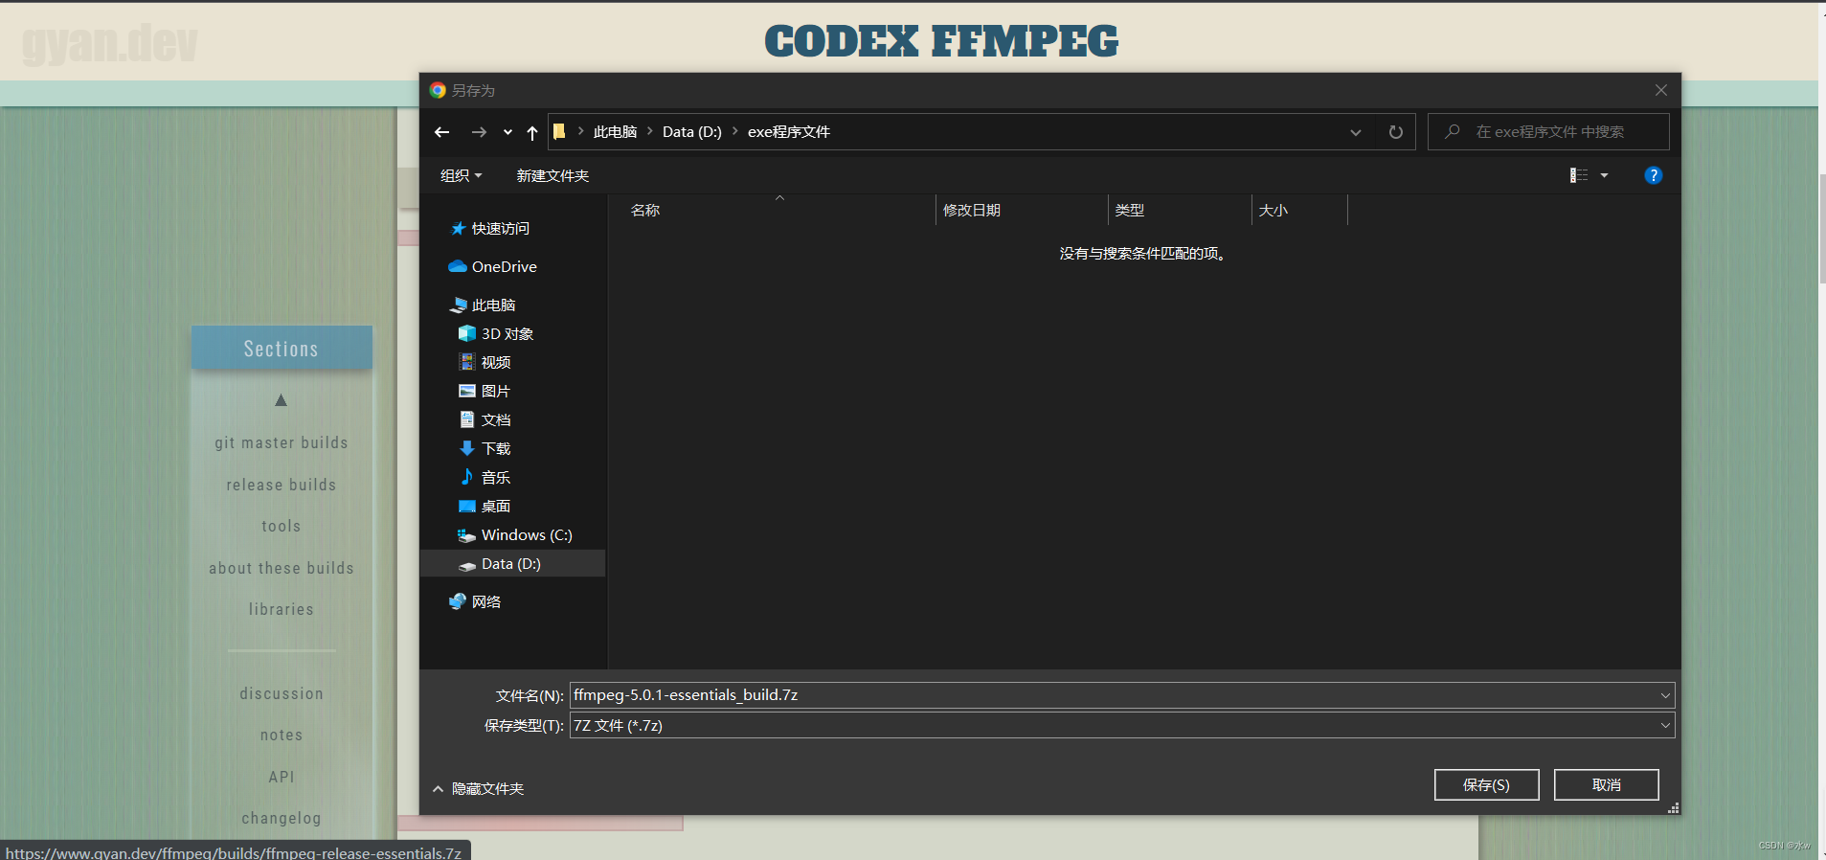
Task: Click the 下载 down-arrow icon
Action: pos(467,448)
